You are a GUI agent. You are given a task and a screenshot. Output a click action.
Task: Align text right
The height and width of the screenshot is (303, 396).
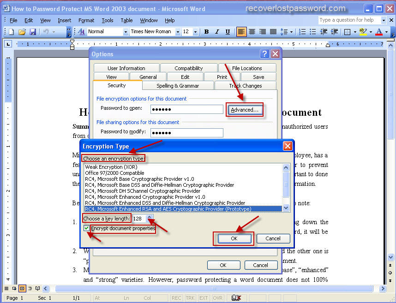[263, 32]
